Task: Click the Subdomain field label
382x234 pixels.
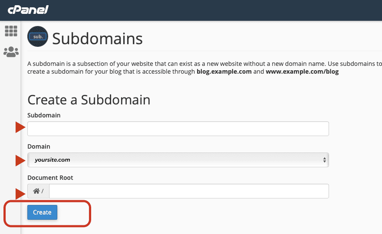Action: pyautogui.click(x=44, y=115)
